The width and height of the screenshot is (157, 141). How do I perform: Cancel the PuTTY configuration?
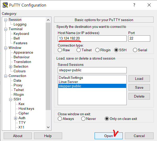[139, 136]
